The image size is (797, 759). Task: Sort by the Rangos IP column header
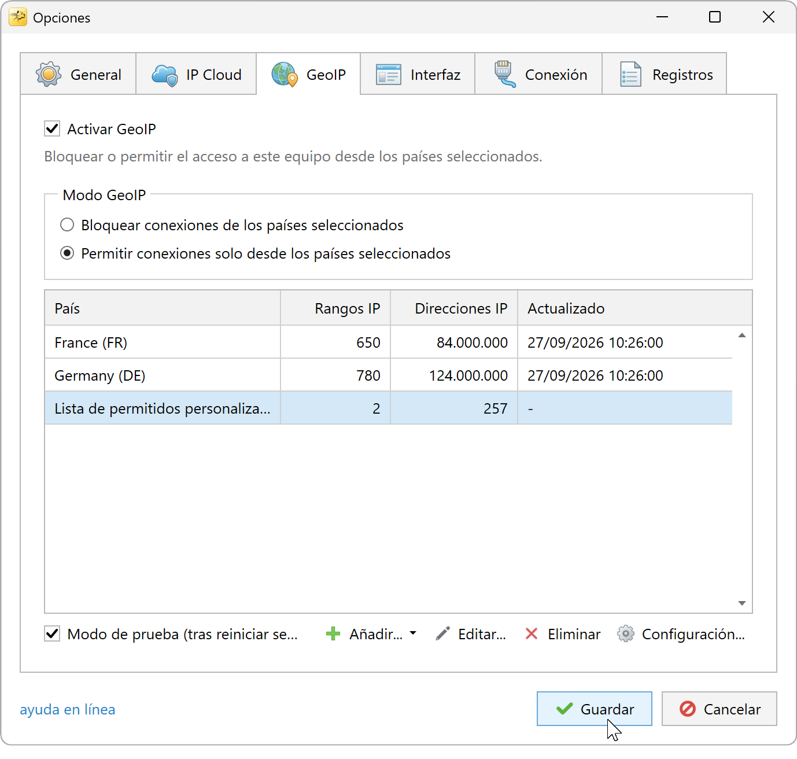[335, 308]
